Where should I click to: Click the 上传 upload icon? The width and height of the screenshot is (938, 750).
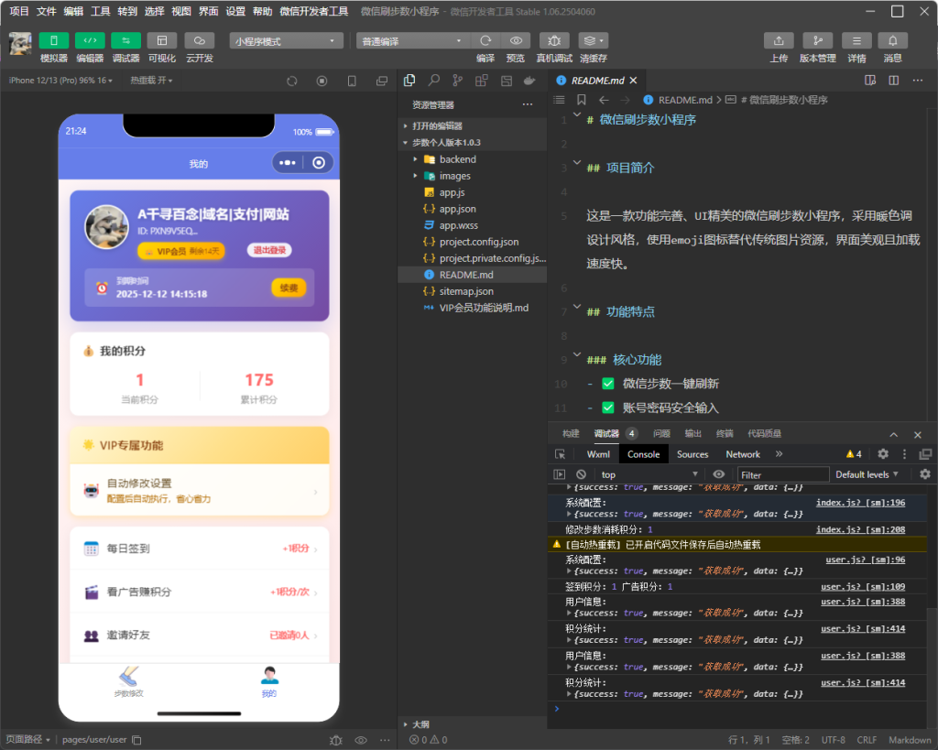pos(778,41)
